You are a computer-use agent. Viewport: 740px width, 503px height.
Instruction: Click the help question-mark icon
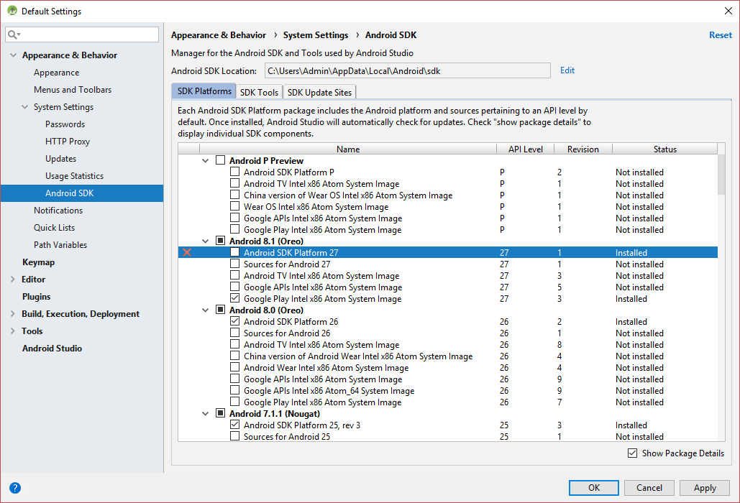pos(15,488)
